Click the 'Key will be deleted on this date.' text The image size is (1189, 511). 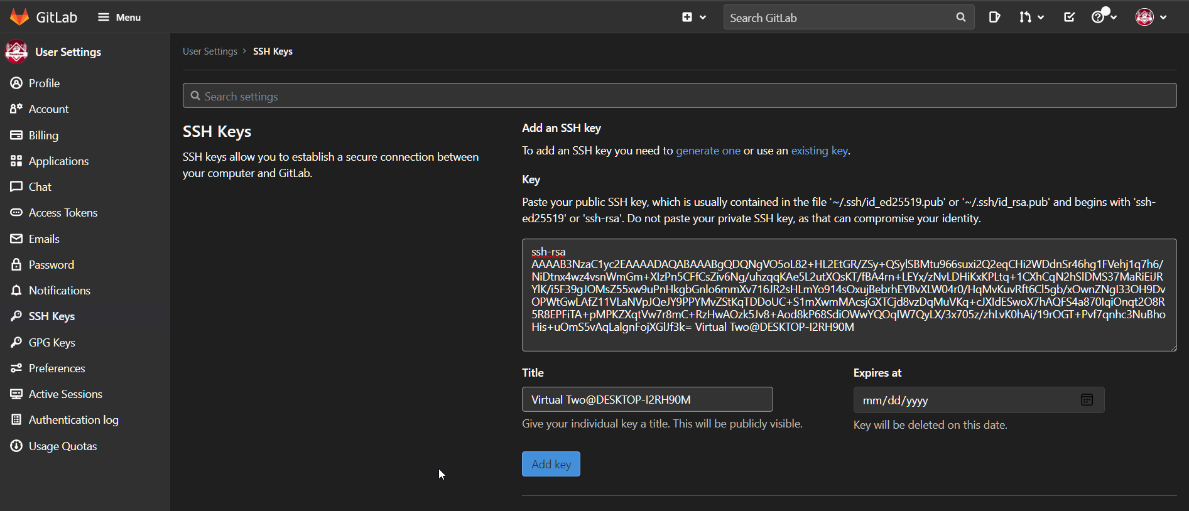930,424
